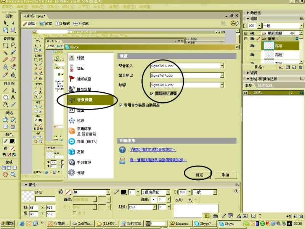Select the Line tool
This screenshot has height=229, width=305.
[x=5, y=90]
